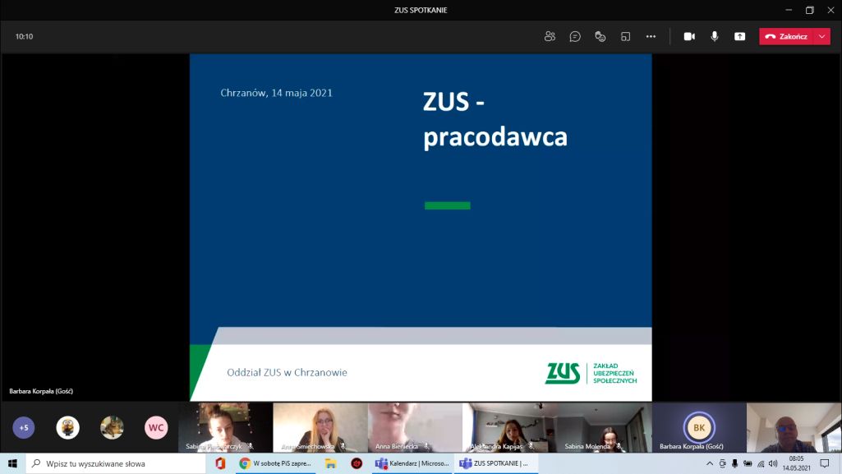Open the Windows notification center
Viewport: 842px width, 474px height.
[825, 463]
